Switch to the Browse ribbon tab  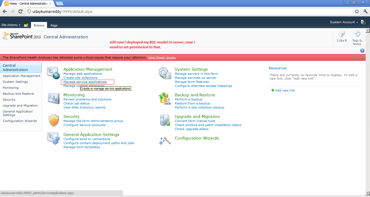39,25
